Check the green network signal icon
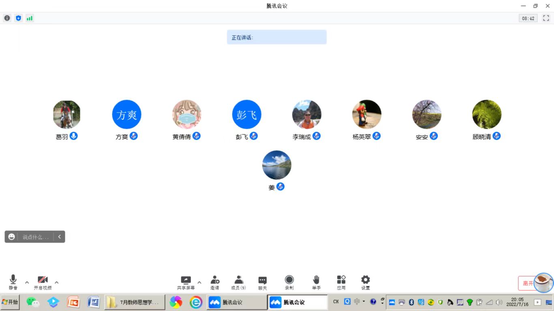554x311 pixels. click(x=30, y=18)
